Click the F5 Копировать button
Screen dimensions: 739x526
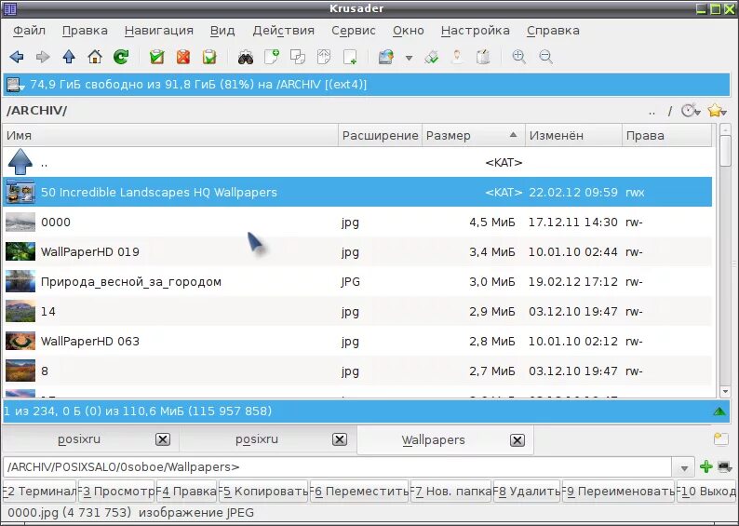pos(264,492)
